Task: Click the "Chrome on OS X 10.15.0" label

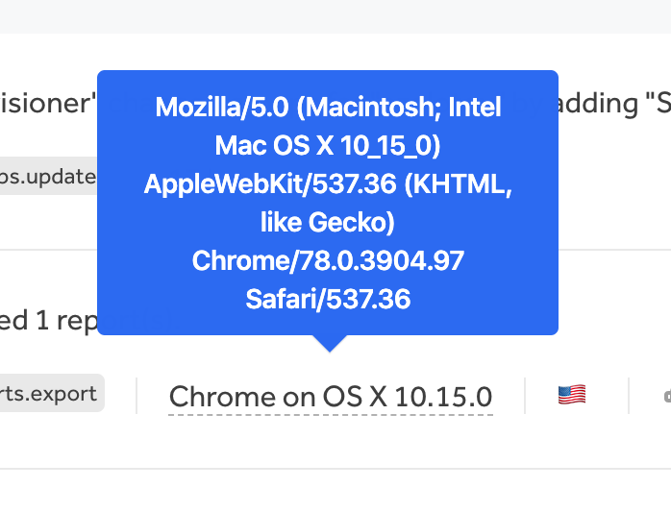Action: pos(331,396)
